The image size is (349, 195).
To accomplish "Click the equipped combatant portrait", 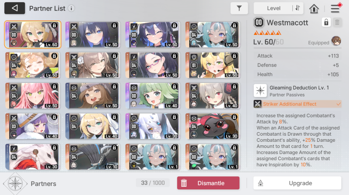I will coord(336,41).
